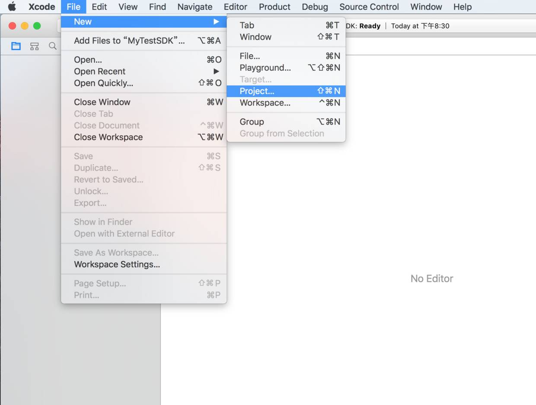Create a new Tab
The image size is (536, 405).
(286, 25)
